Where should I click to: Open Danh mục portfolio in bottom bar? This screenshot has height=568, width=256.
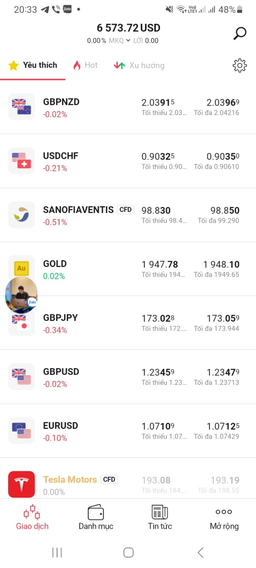96,517
